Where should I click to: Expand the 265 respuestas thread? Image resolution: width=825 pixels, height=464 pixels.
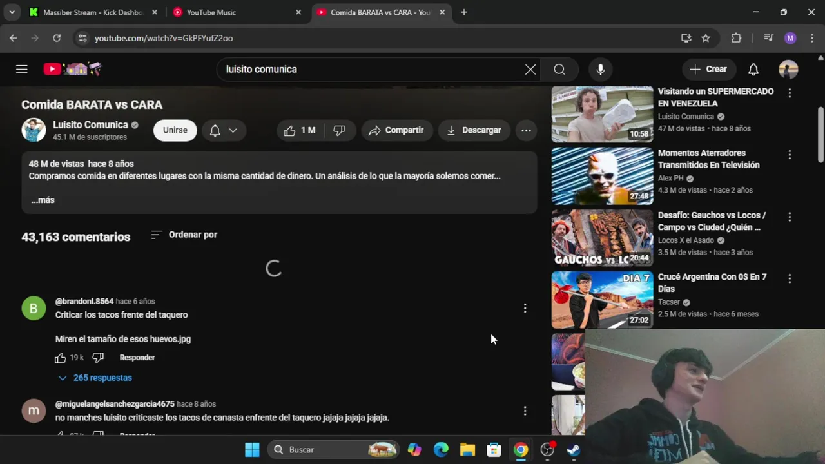tap(95, 378)
